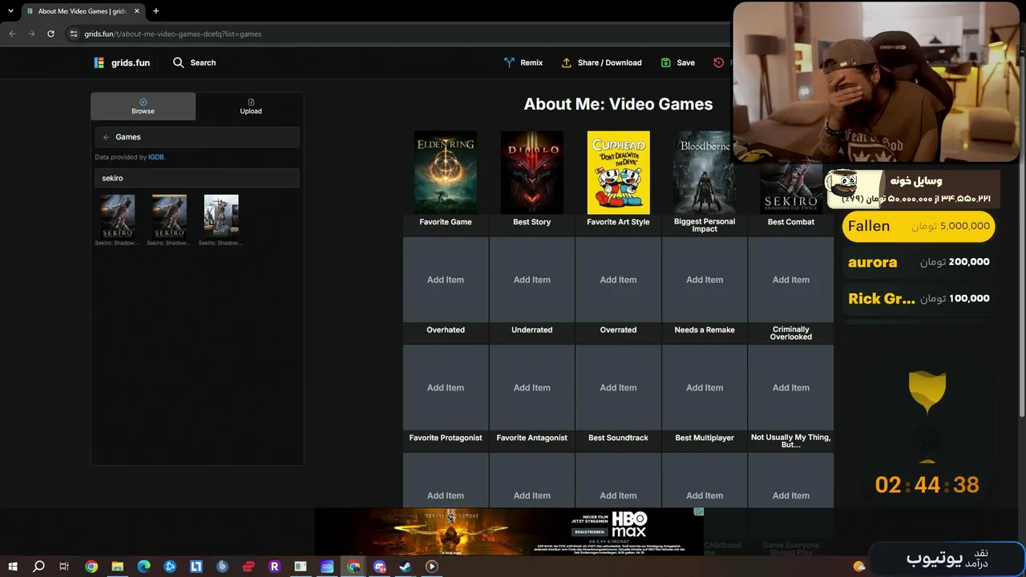Click the Share / Download upload icon

click(x=567, y=63)
